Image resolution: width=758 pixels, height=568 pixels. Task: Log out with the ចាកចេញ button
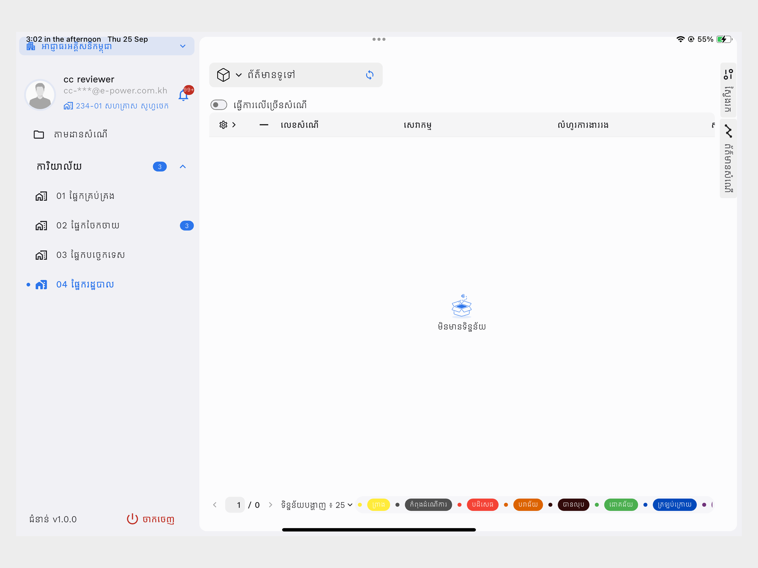(150, 519)
